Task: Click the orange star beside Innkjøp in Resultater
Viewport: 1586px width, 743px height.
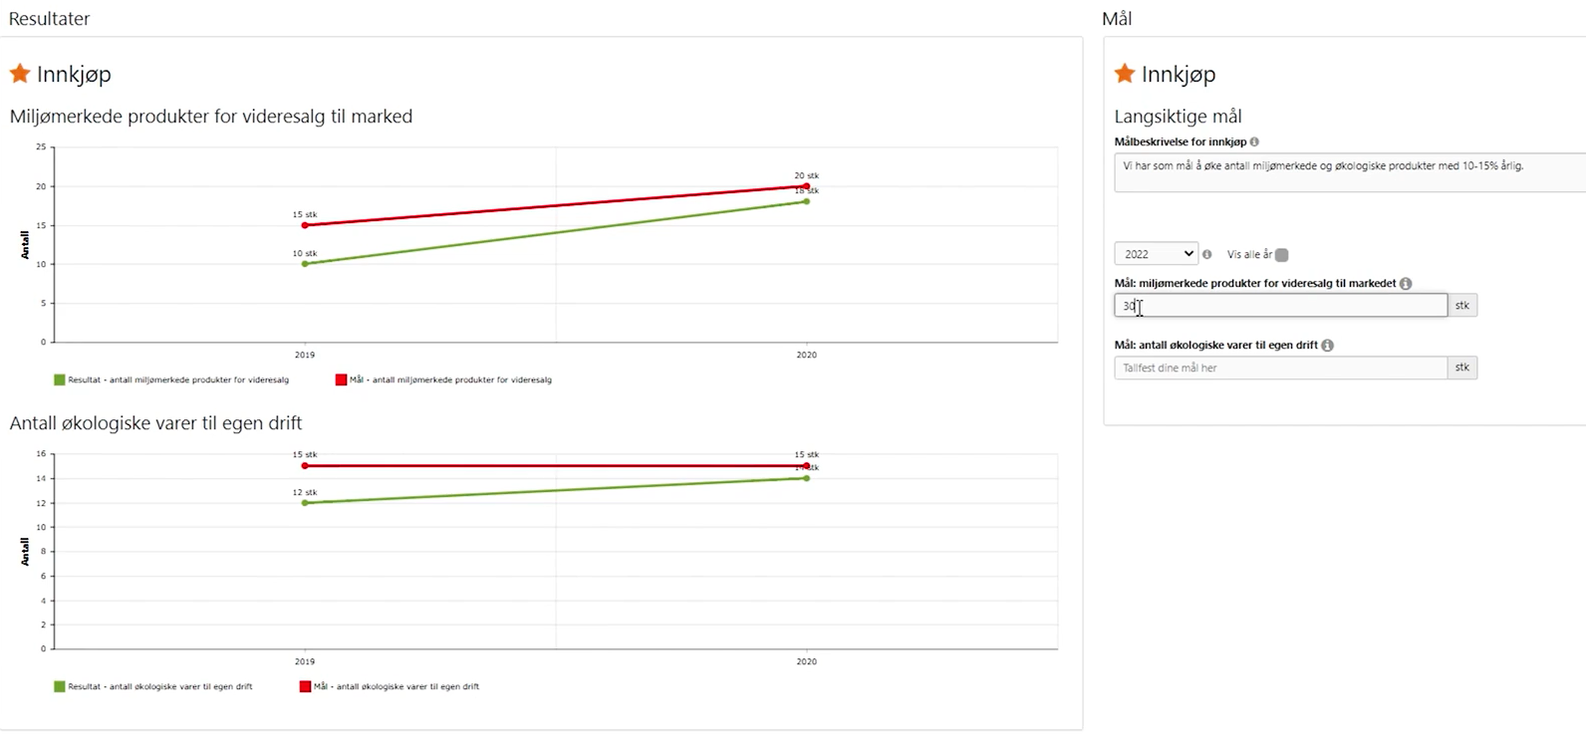Action: pos(20,74)
